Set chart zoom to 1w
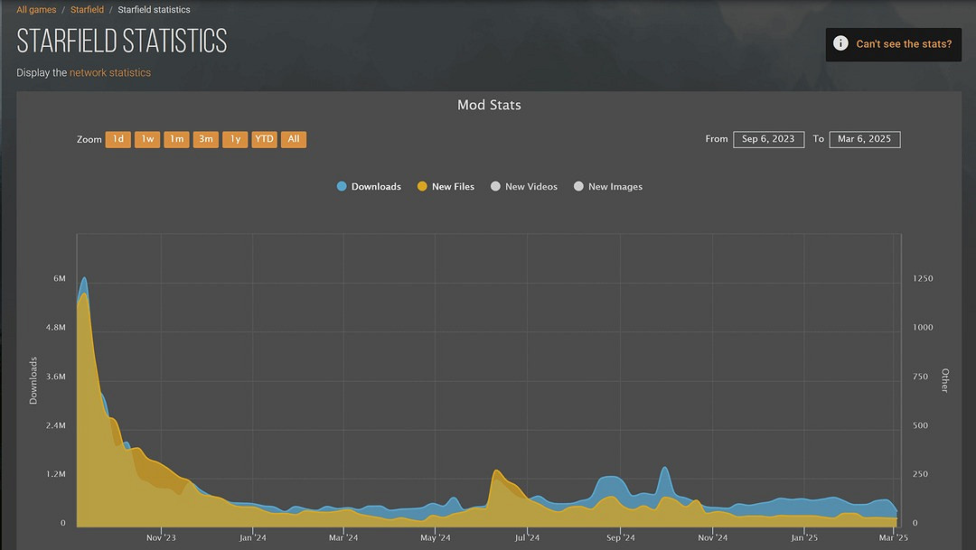 [147, 139]
